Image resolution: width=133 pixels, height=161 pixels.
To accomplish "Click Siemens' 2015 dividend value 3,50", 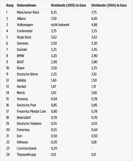I will pos(54,43).
